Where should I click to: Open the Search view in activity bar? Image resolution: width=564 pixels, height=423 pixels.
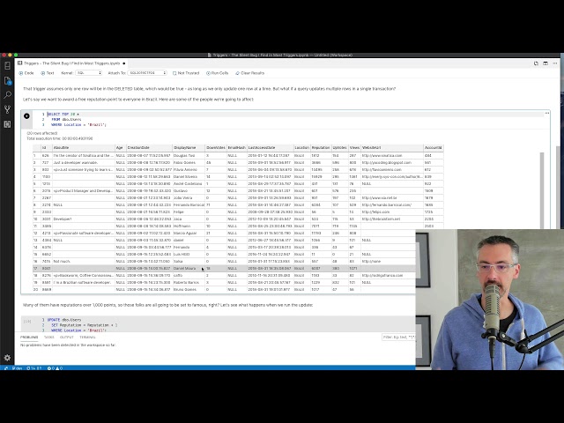(x=7, y=95)
